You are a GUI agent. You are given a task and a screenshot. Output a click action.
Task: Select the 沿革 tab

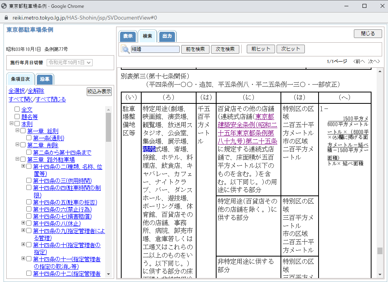[x=45, y=79]
